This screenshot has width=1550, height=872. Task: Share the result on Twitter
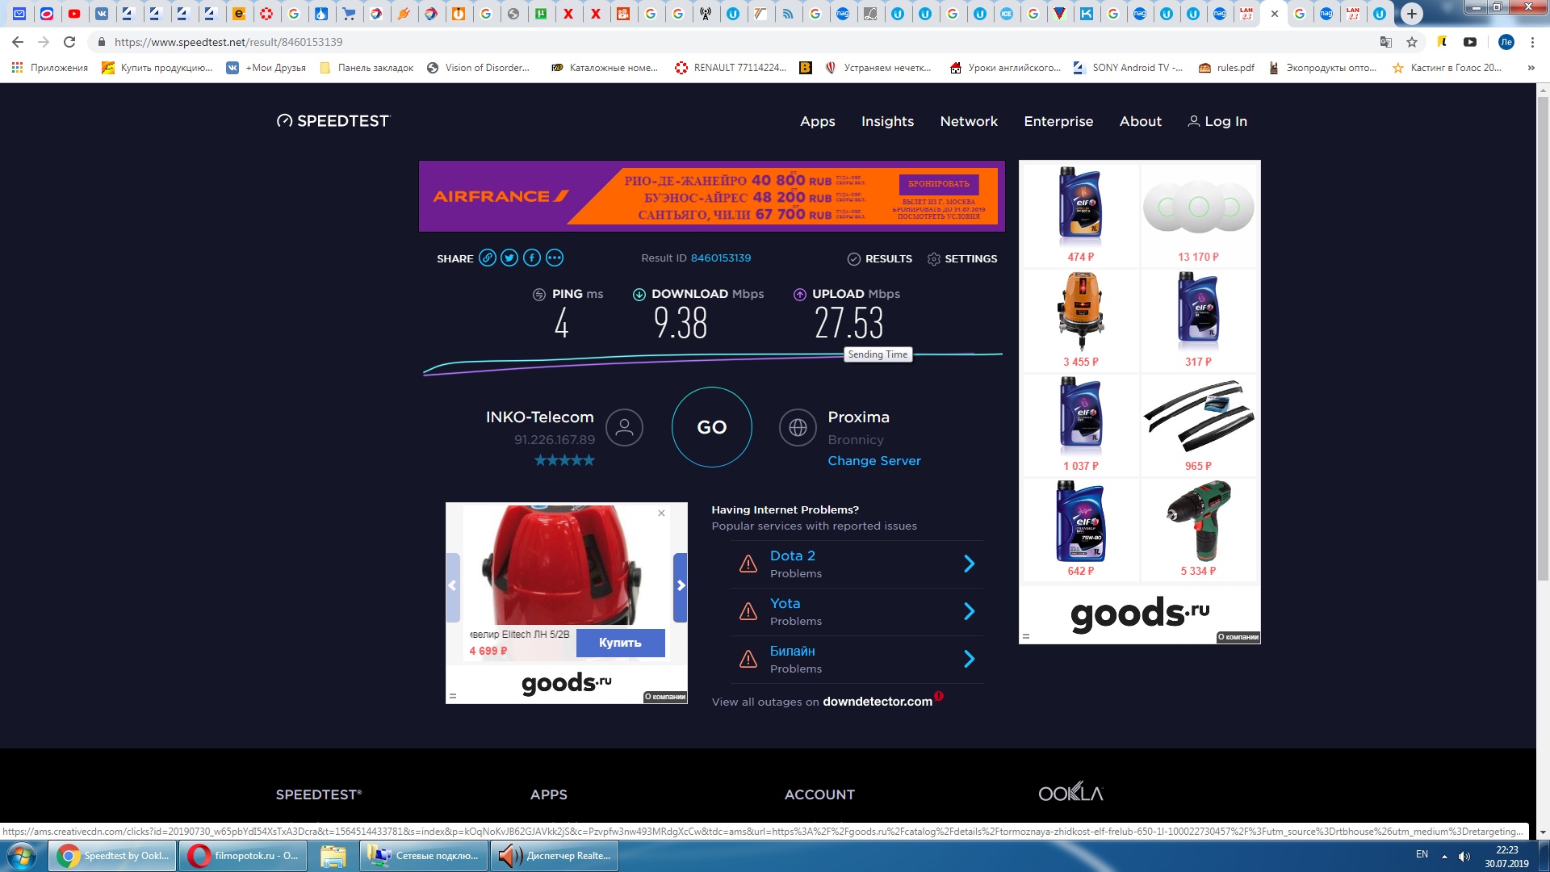[509, 258]
